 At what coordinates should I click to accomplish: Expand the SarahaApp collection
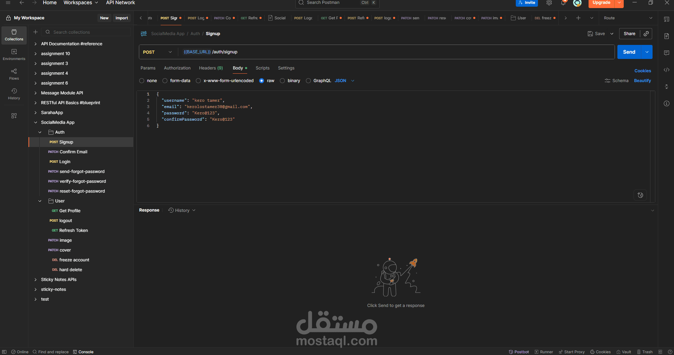point(36,113)
